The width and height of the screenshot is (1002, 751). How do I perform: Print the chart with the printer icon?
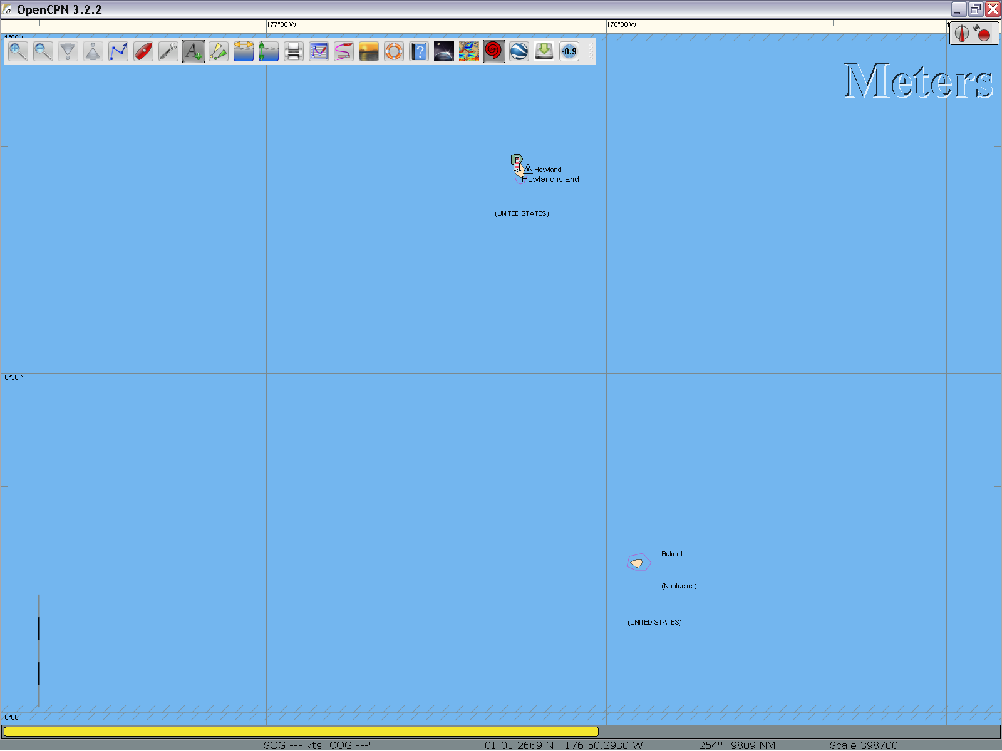pos(294,51)
